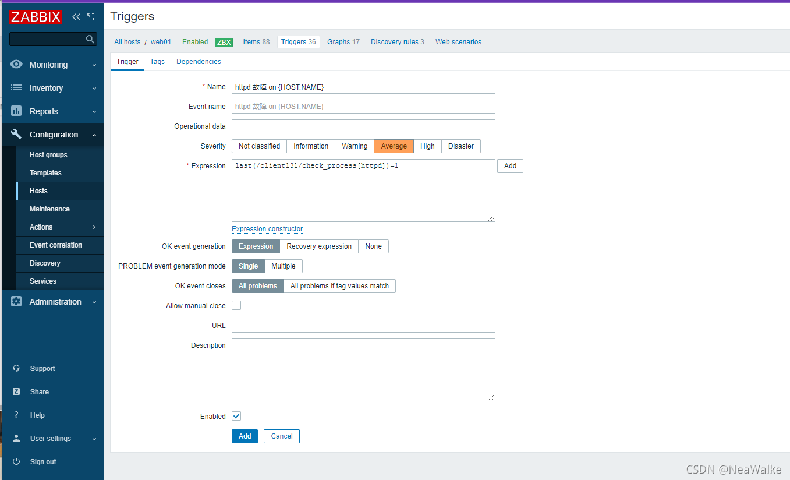Image resolution: width=790 pixels, height=480 pixels.
Task: Open Items 88 for the host
Action: pyautogui.click(x=256, y=42)
